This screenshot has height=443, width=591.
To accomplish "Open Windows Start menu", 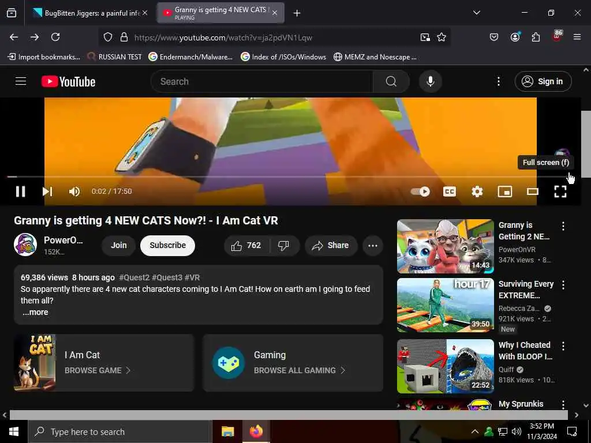I will tap(14, 431).
